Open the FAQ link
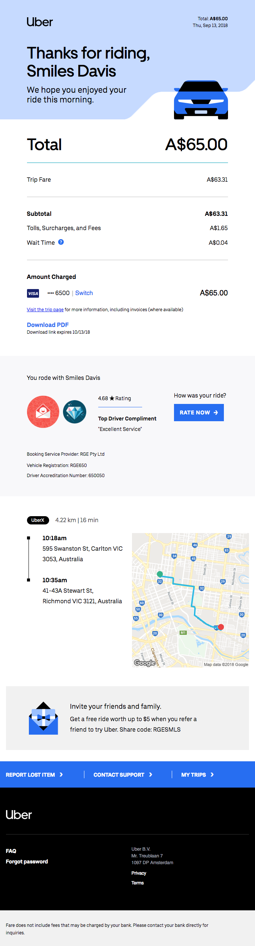 tap(11, 851)
